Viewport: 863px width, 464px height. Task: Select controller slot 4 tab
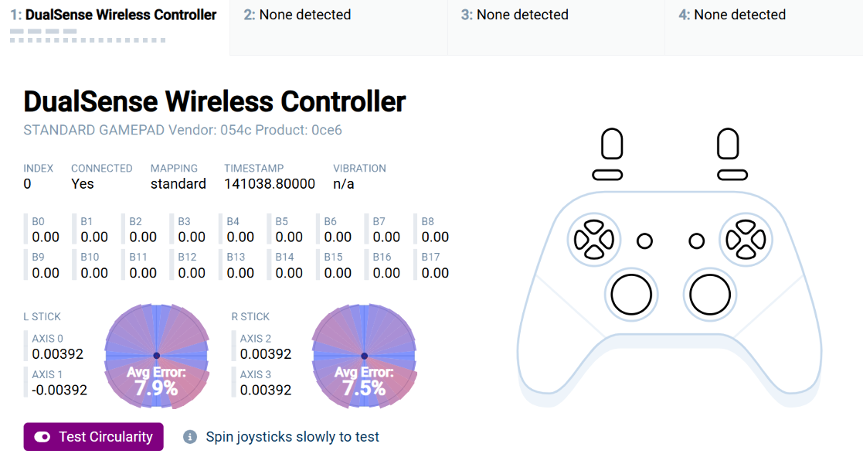pyautogui.click(x=763, y=15)
